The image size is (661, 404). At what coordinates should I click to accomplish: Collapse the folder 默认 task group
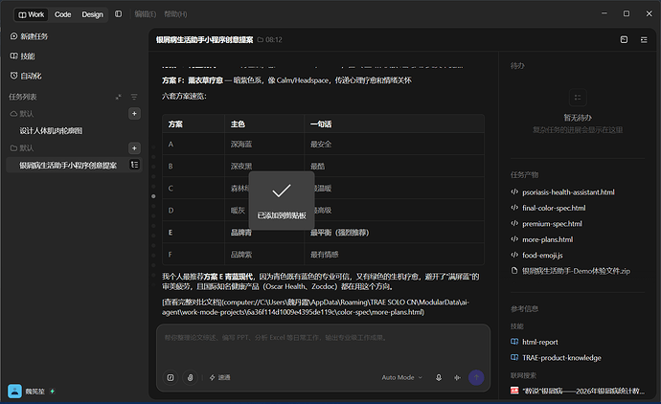click(22, 147)
